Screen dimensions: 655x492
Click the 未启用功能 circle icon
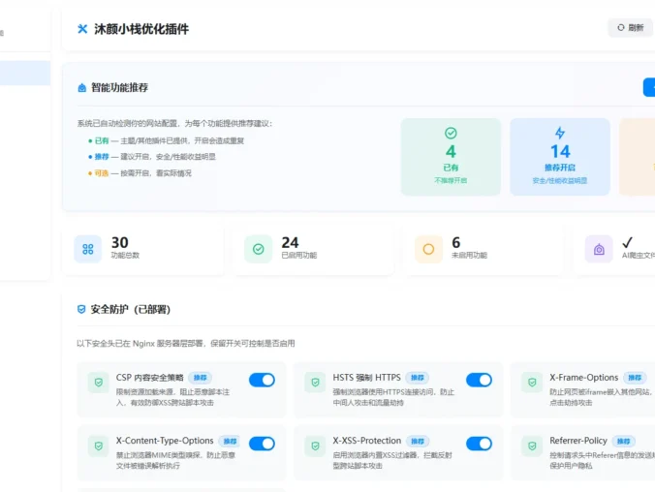pyautogui.click(x=428, y=249)
